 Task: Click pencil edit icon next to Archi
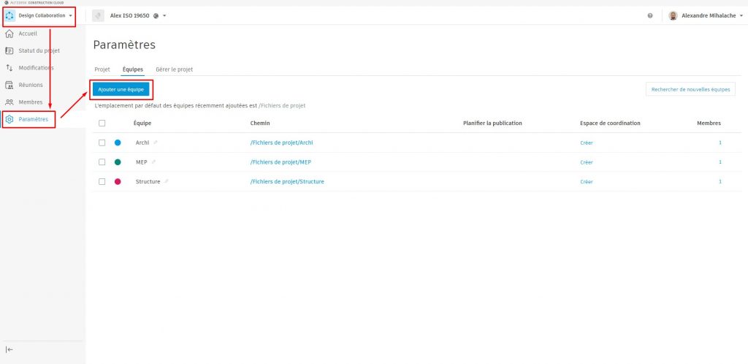(x=155, y=143)
